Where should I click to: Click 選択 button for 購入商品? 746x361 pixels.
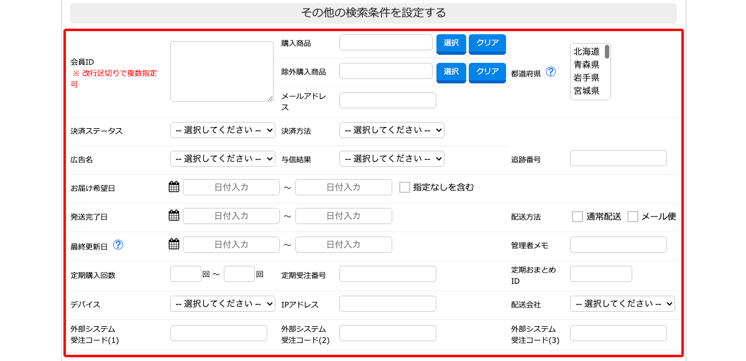click(x=451, y=44)
